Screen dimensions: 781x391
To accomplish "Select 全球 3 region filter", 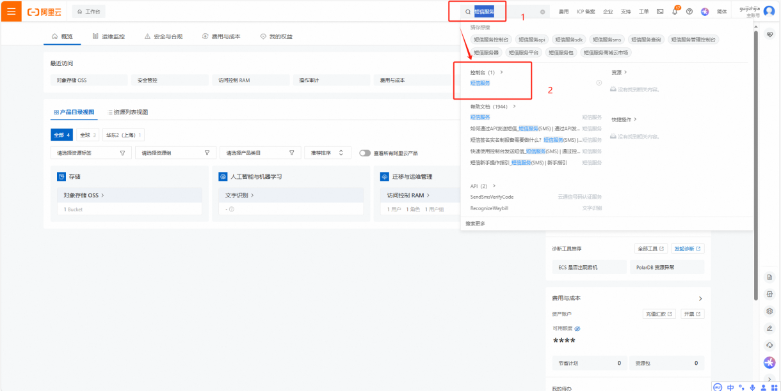I will coord(88,135).
